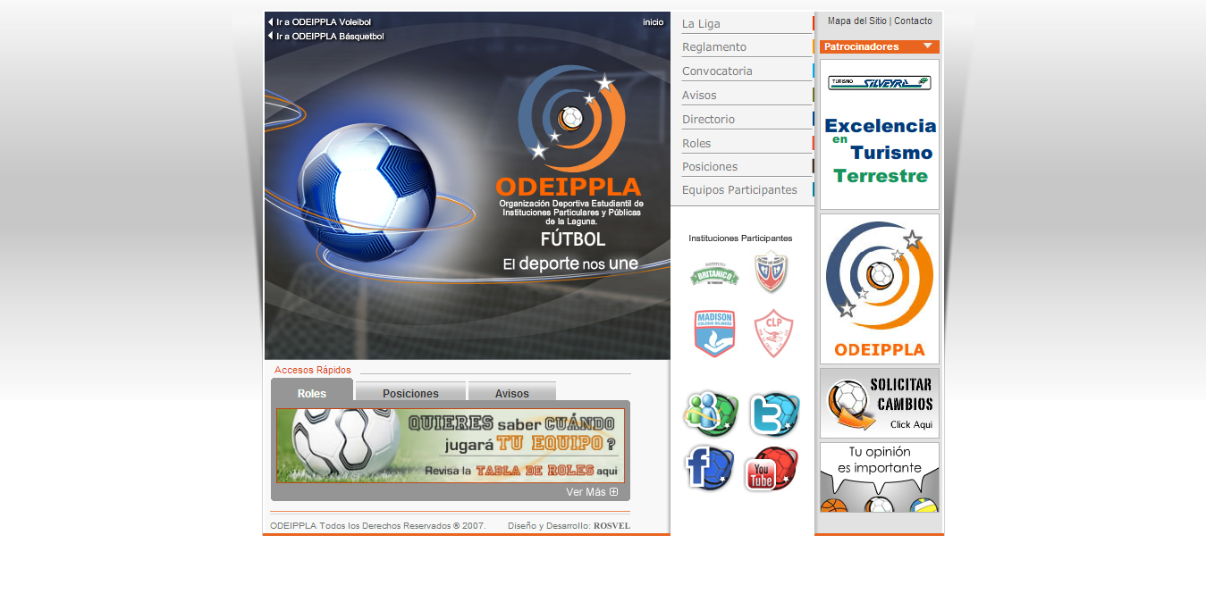The width and height of the screenshot is (1206, 602).
Task: Open the YouTube social icon
Action: click(771, 469)
